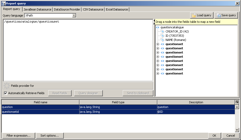Click the Field type column header

pos(118,102)
